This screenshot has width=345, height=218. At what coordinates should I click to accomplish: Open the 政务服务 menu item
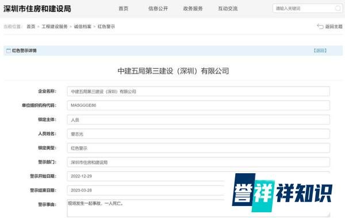click(193, 9)
